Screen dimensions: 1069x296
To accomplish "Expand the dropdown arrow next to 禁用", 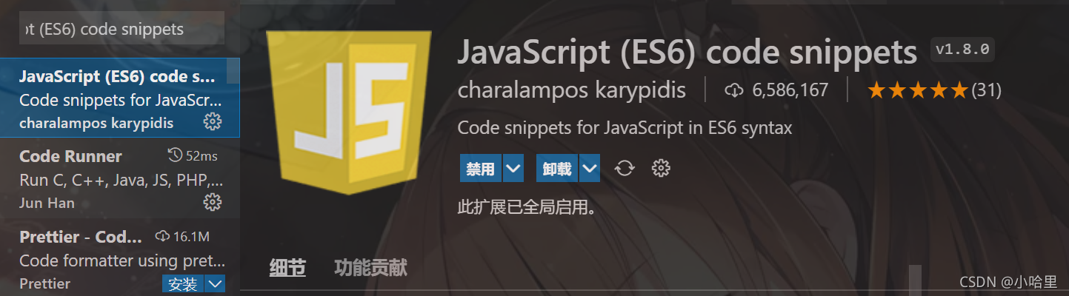I will 513,169.
